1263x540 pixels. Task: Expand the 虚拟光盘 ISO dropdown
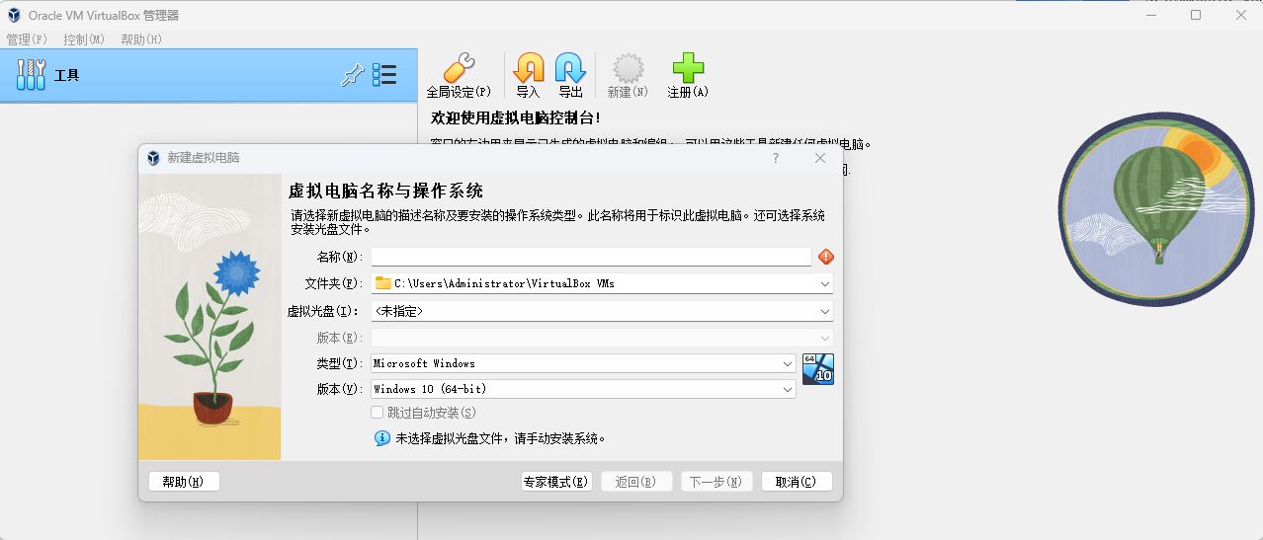(x=825, y=311)
